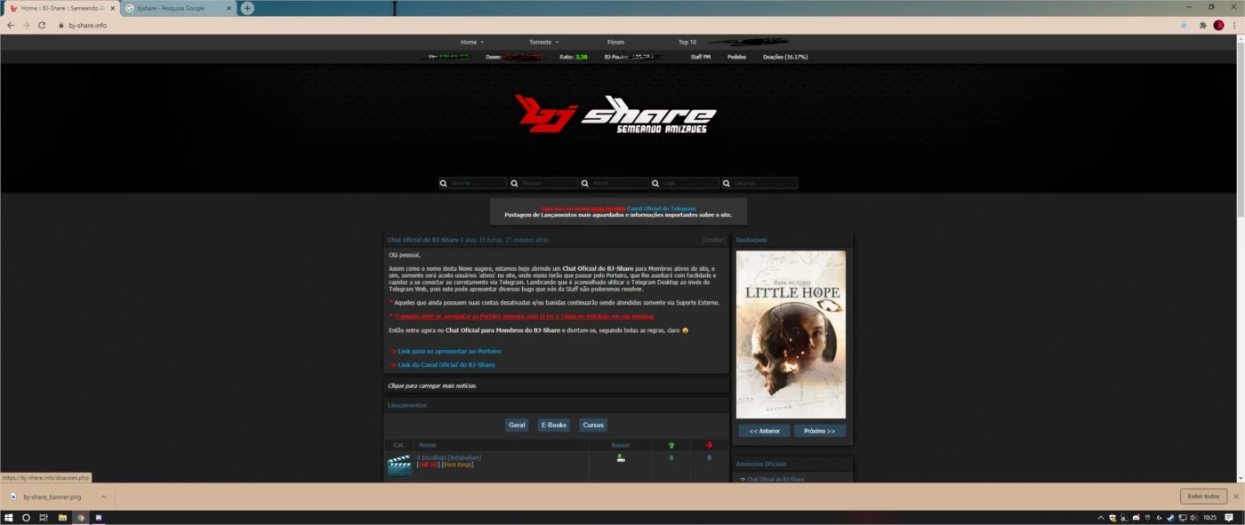Sort by leechers red down arrow
1245x525 pixels.
[x=709, y=444]
